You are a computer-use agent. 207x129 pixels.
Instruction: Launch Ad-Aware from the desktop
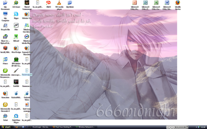tap(16, 4)
